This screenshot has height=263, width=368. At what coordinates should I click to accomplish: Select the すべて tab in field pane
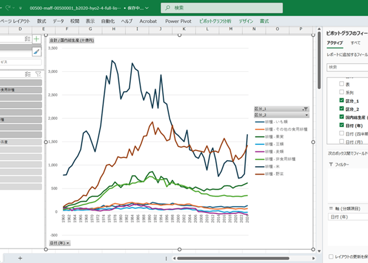pos(355,43)
